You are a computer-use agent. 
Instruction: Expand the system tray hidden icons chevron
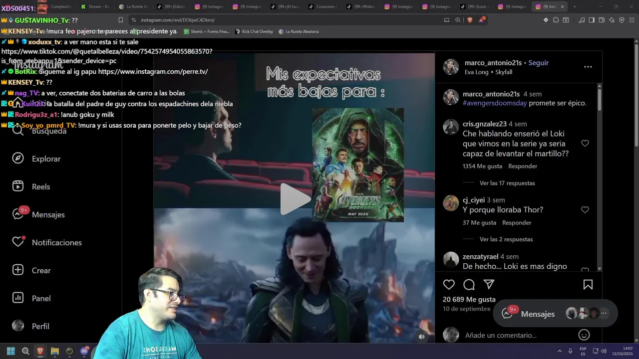pos(559,351)
